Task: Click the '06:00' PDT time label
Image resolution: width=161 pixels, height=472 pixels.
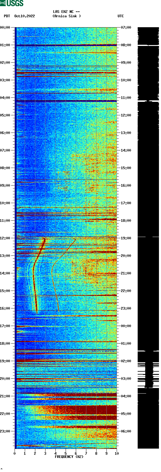Action: [x=5, y=133]
